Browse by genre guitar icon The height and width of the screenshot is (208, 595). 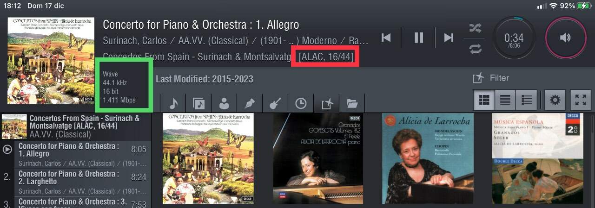(276, 103)
